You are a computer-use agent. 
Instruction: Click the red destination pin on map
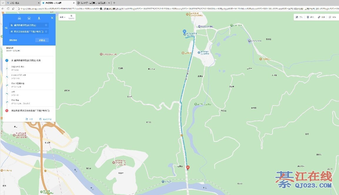coord(188,167)
